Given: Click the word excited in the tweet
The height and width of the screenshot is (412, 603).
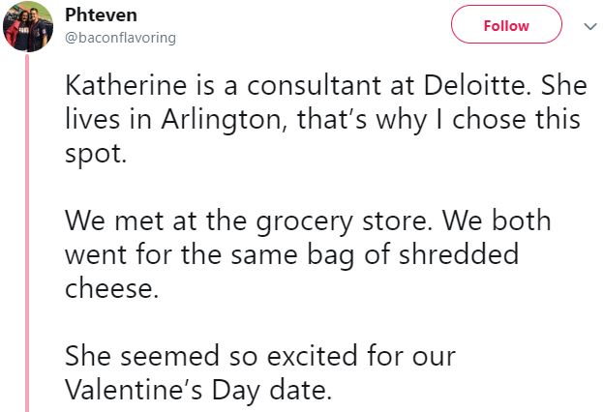Looking at the screenshot, I should tap(313, 356).
